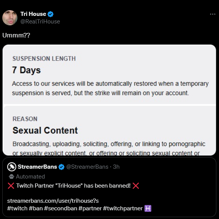Click the blue verified badge beside Tri House
The height and width of the screenshot is (219, 219).
point(50,14)
